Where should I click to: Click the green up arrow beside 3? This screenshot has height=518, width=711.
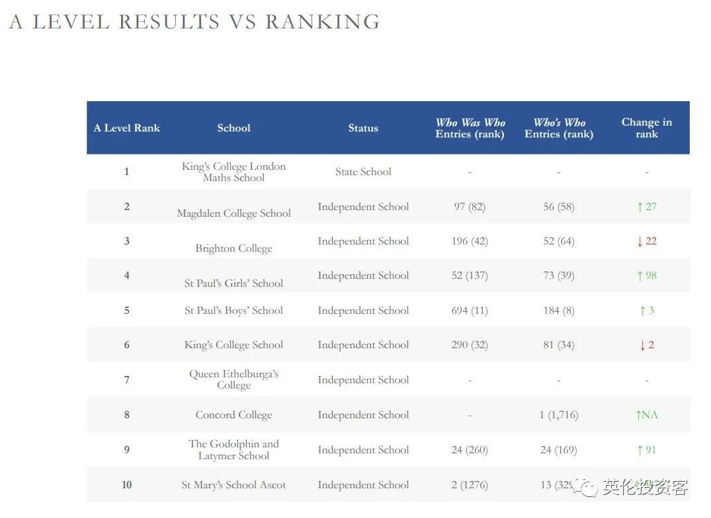pyautogui.click(x=642, y=311)
